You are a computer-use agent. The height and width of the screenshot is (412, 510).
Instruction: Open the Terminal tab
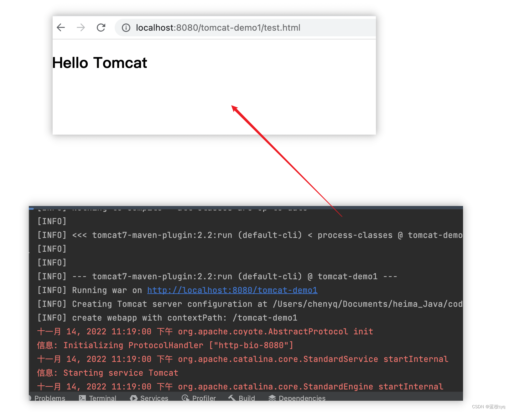[97, 398]
